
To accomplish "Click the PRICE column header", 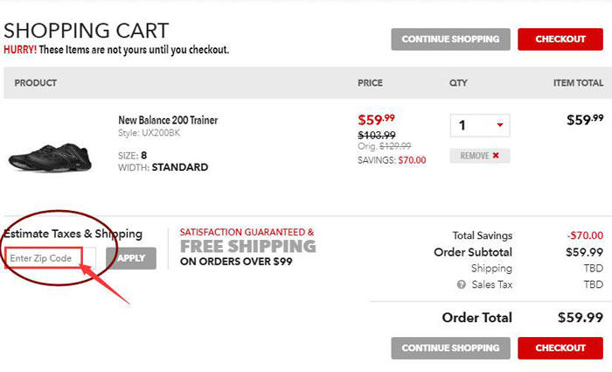I will (x=370, y=83).
